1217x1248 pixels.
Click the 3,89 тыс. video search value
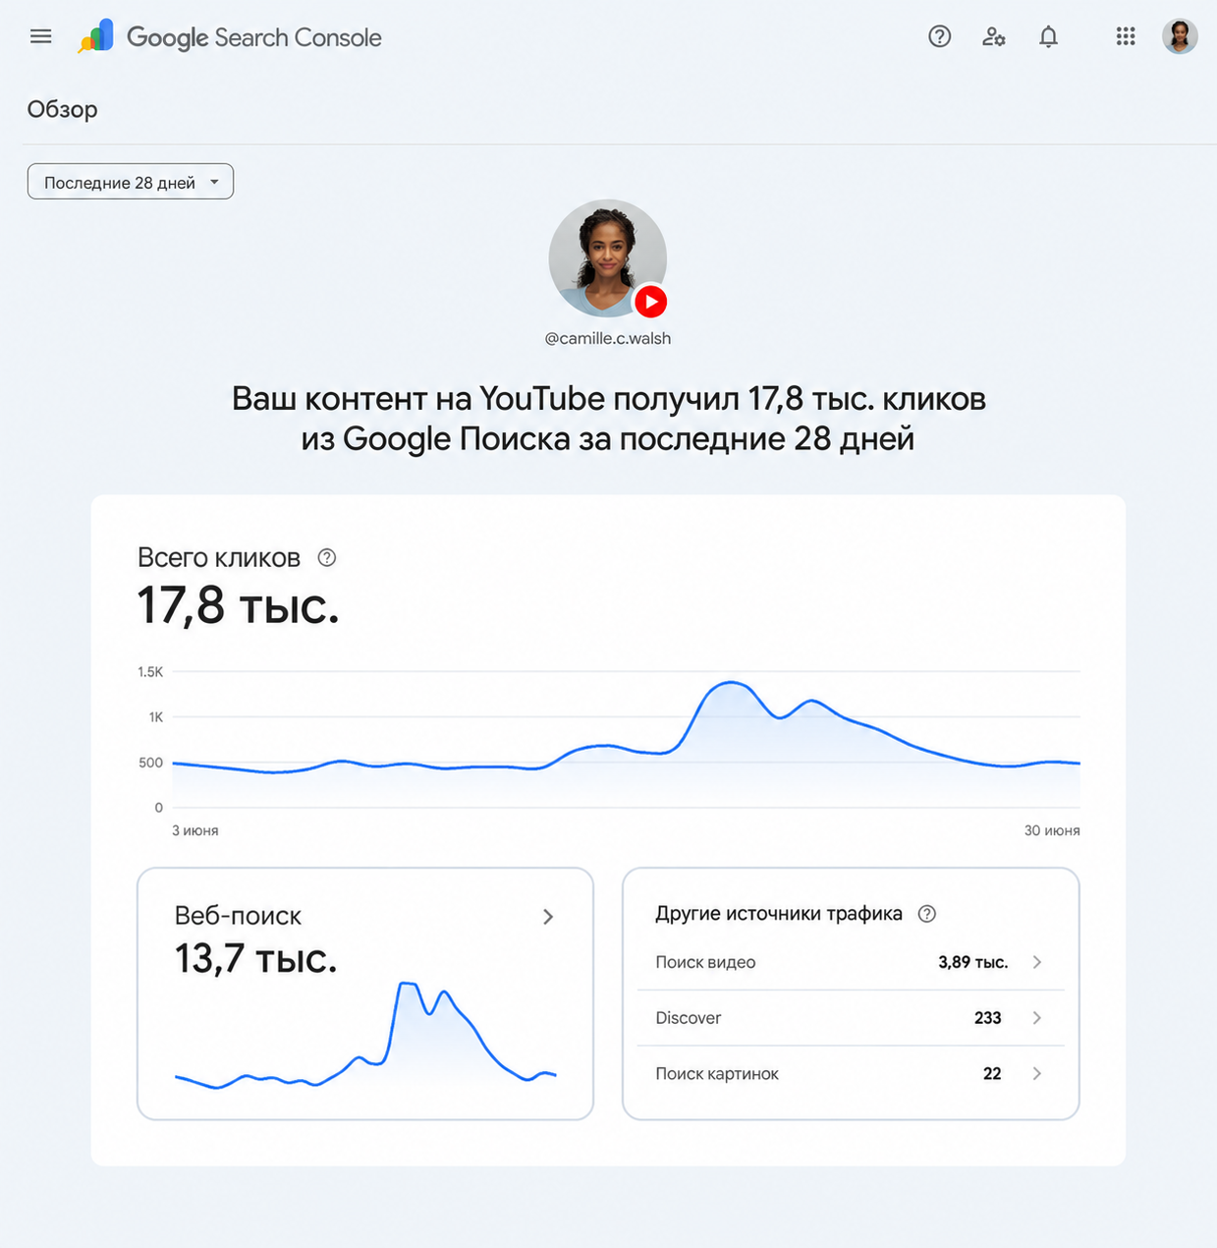click(x=973, y=962)
